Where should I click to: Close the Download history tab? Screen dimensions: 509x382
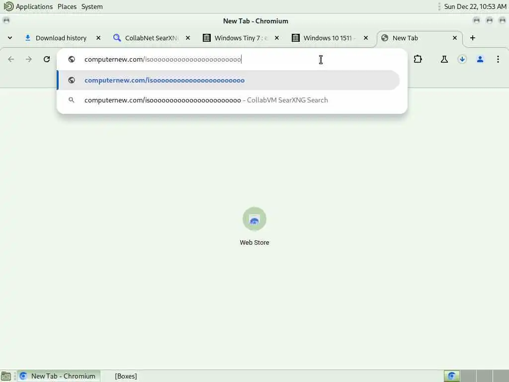point(98,38)
